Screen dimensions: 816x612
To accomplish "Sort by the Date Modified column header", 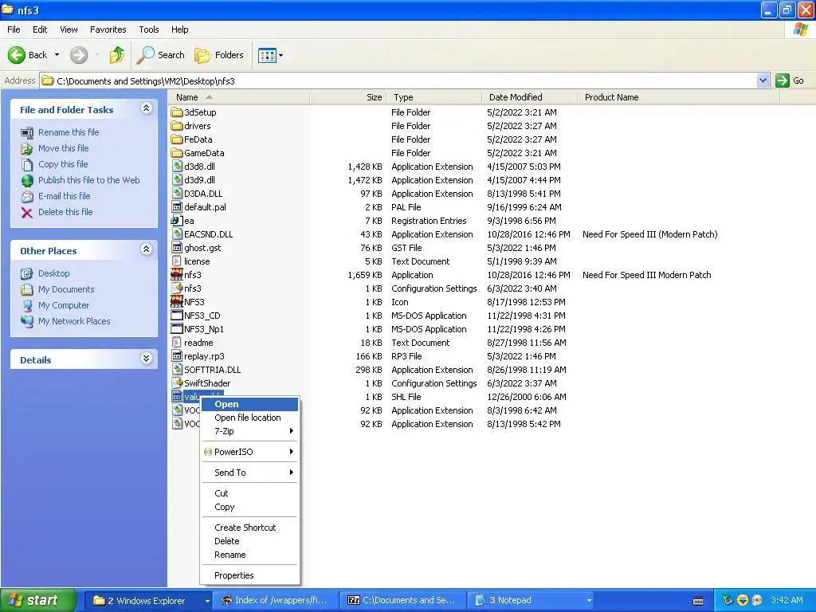I will tap(530, 96).
